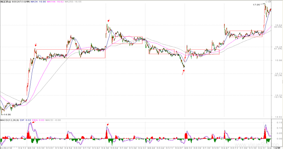
Task: Select the red arrow above the 14:38 price peak
Action: point(108,20)
